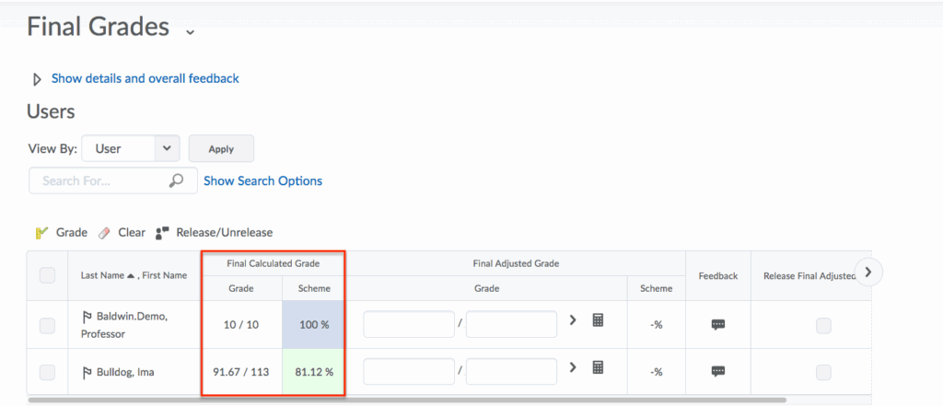Open grade calculator icon for Bulldog, Ima
This screenshot has width=943, height=406.
pyautogui.click(x=598, y=367)
